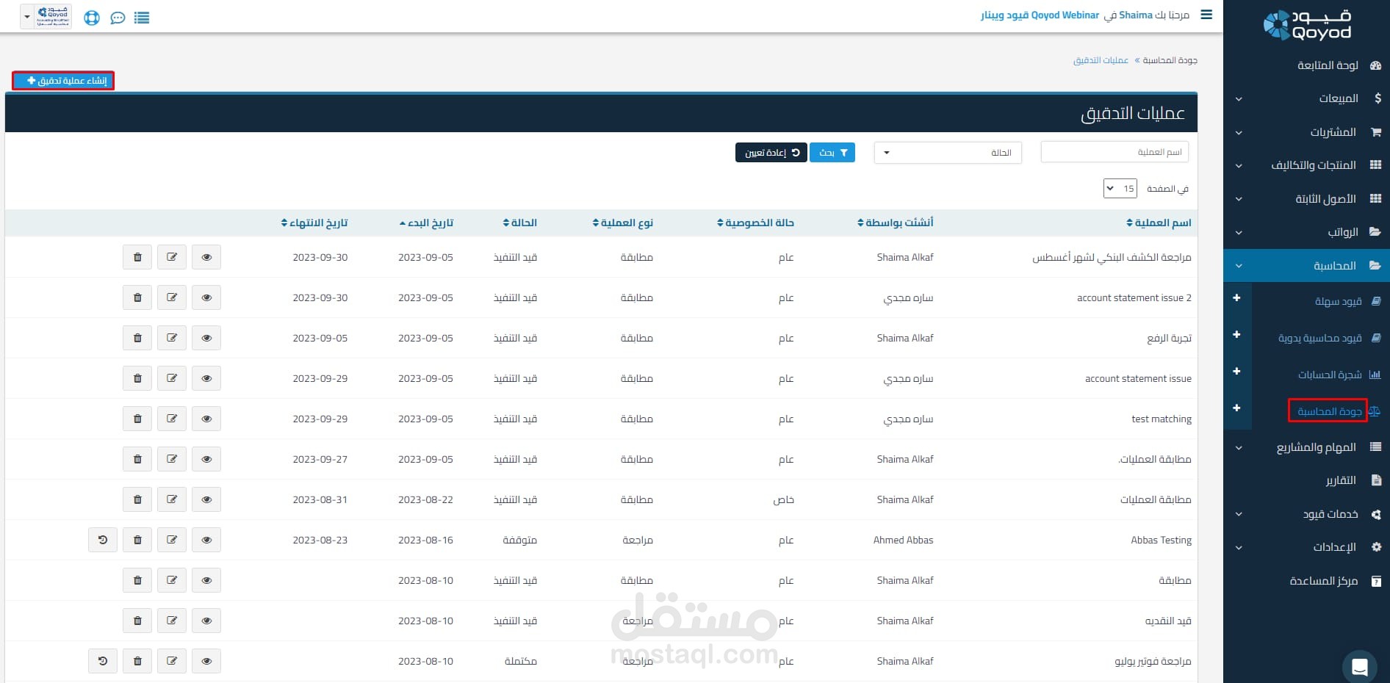This screenshot has height=683, width=1390.
Task: Click undo icon on 'مراجعة فواتير يوليو' row
Action: pos(103,661)
